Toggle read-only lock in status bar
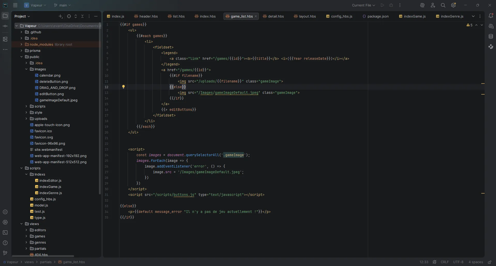 (490, 262)
